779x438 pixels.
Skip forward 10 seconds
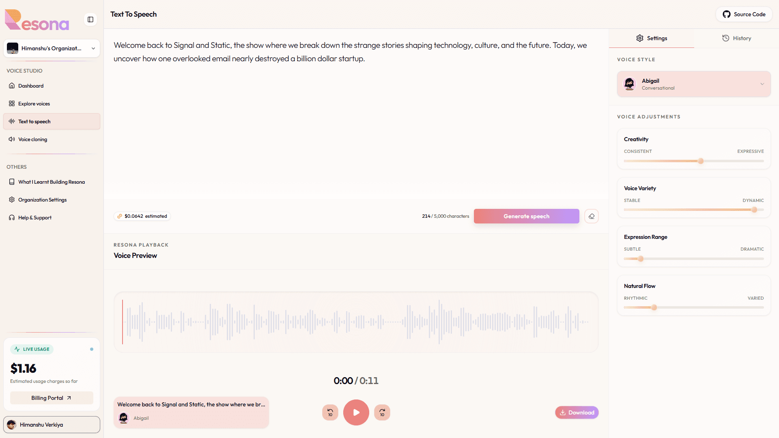382,412
